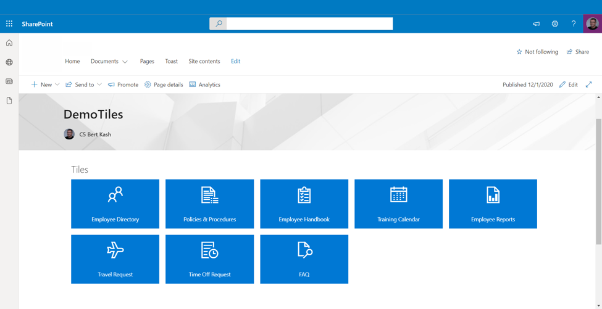This screenshot has height=309, width=602.
Task: Select the Pages navigation item
Action: point(147,61)
